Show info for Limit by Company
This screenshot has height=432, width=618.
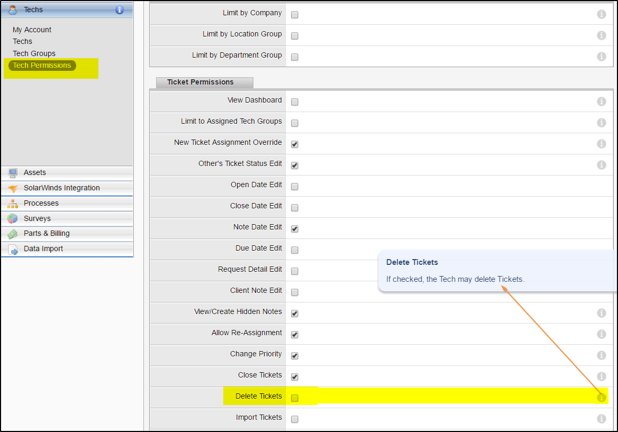coord(601,14)
